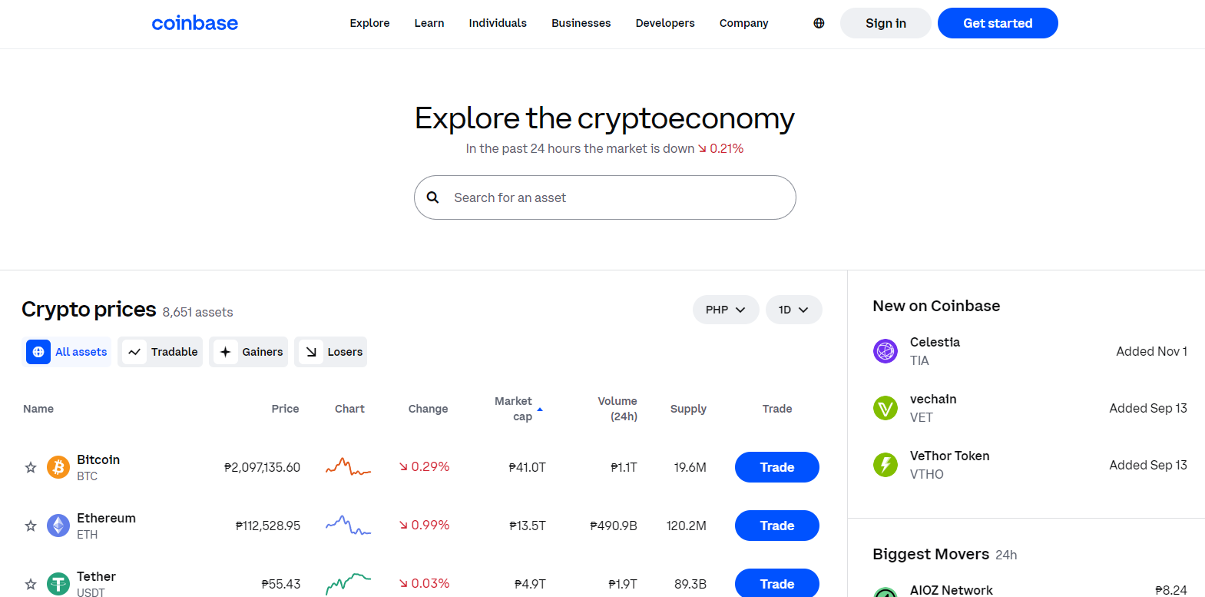The width and height of the screenshot is (1205, 597).
Task: Click the VeThor Token VTHO icon
Action: 885,464
